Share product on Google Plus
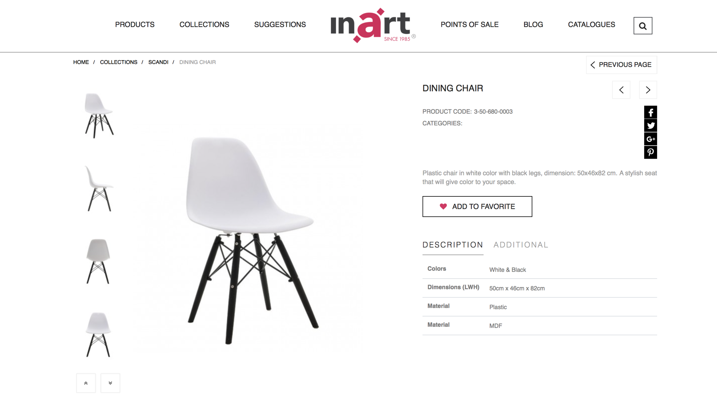Screen dimensions: 717x411 [x=650, y=139]
